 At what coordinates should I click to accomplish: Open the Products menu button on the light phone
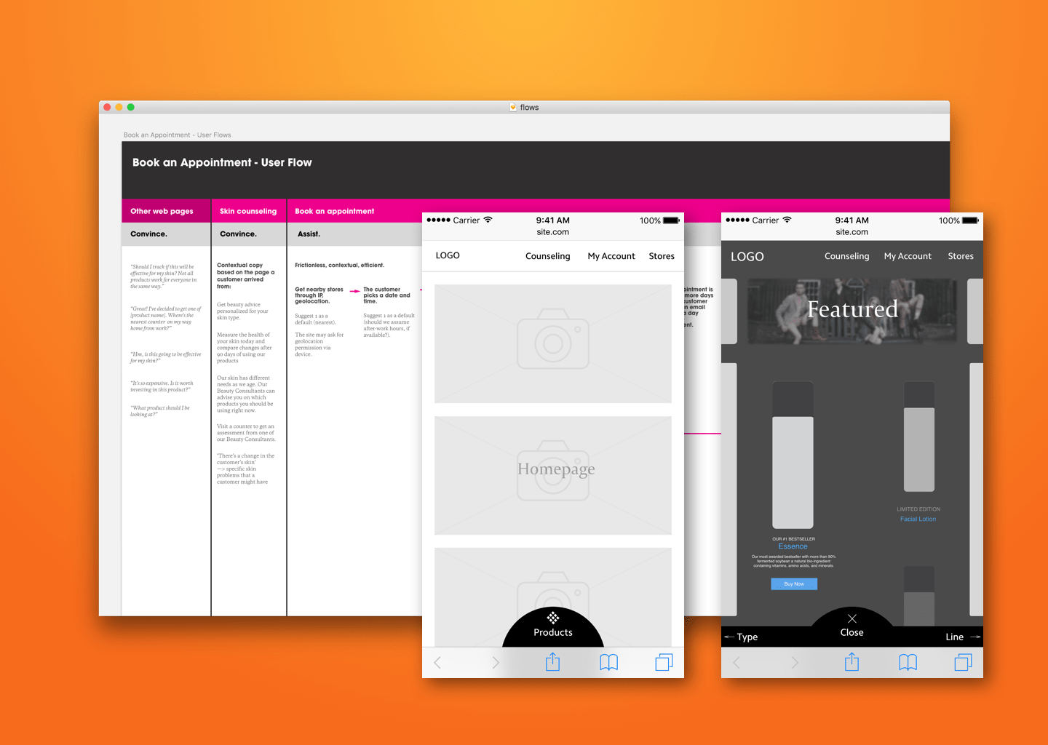[x=553, y=626]
